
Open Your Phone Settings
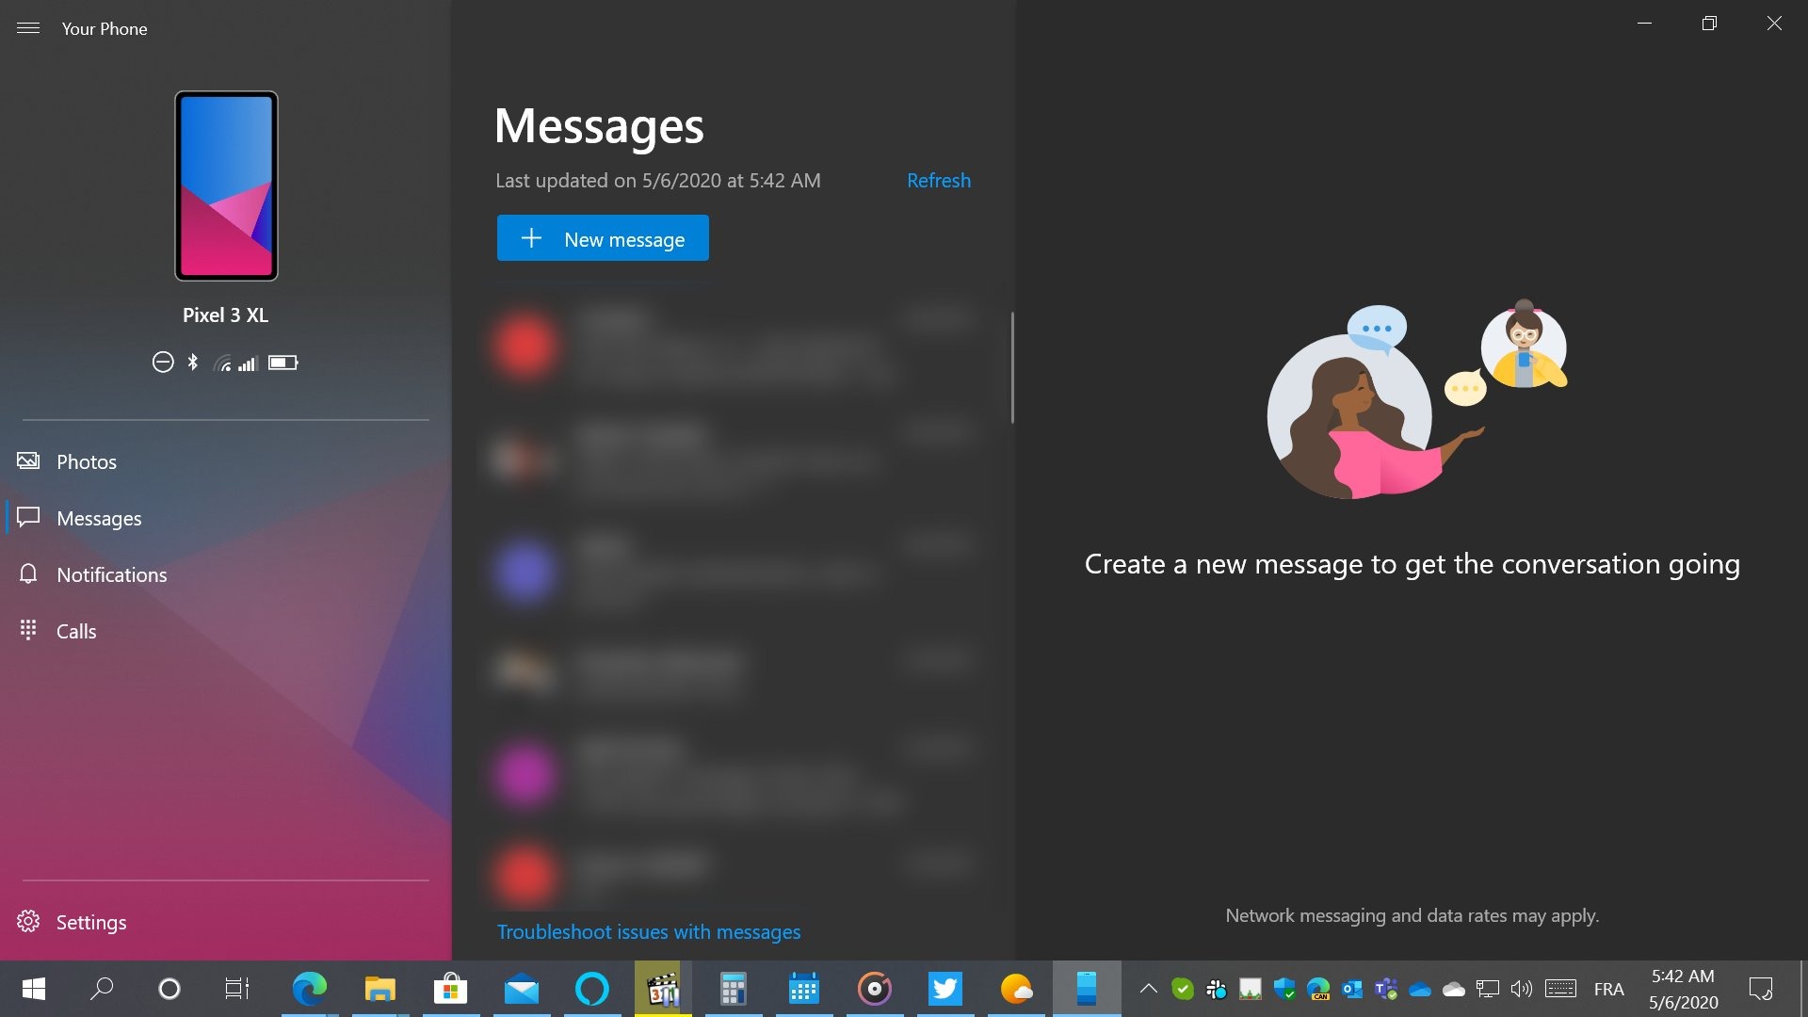pos(90,922)
